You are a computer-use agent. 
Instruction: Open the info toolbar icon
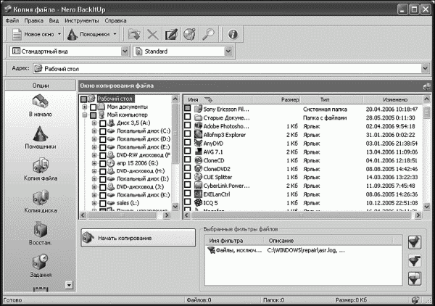pyautogui.click(x=232, y=34)
